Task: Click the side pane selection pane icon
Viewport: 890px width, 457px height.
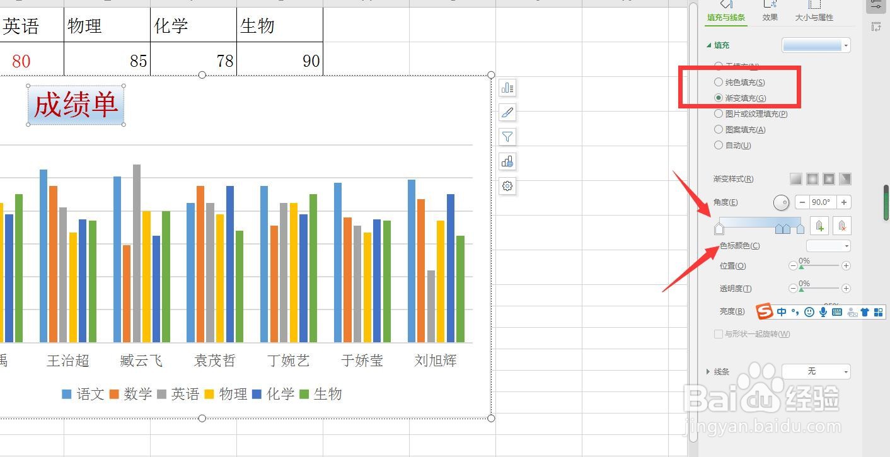Action: tap(876, 26)
